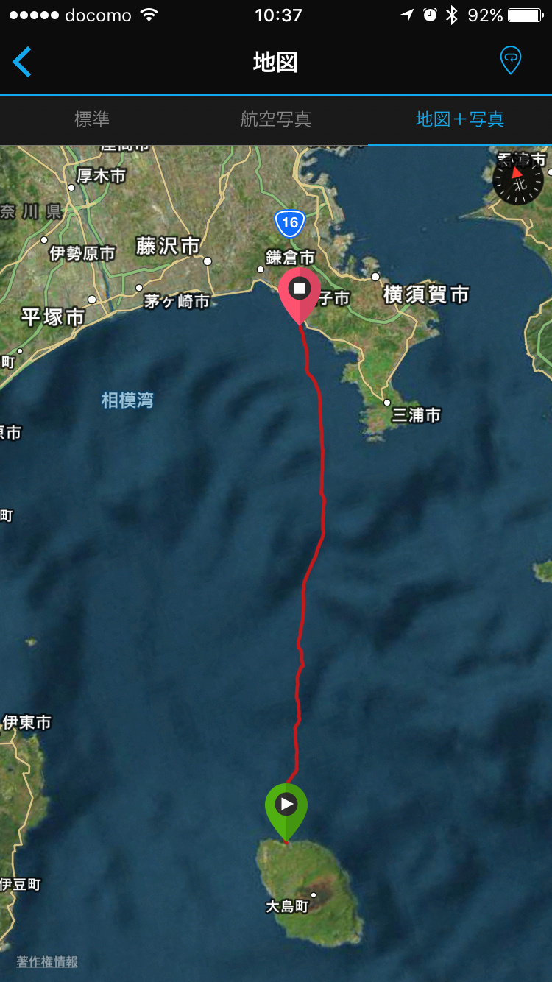
Task: Tap the 横須賀市 city label
Action: tap(426, 295)
